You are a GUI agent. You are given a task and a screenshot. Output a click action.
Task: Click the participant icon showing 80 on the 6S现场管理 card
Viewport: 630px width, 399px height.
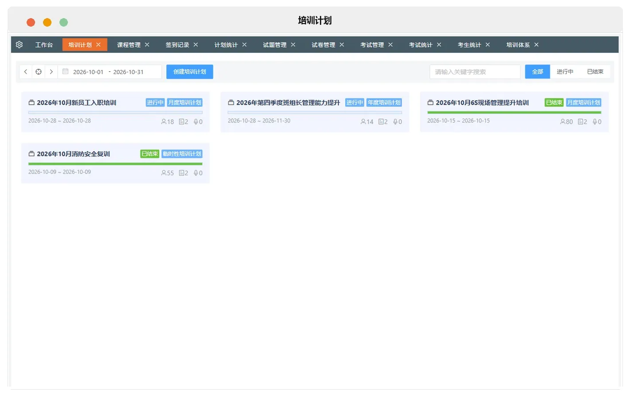[x=563, y=122]
